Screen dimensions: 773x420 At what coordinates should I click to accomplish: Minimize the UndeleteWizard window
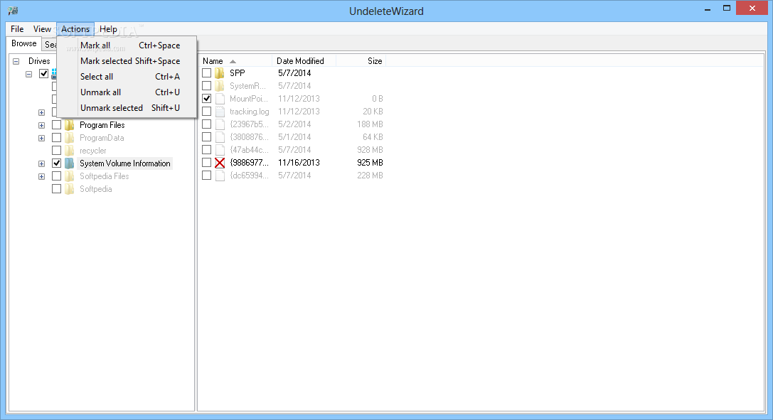(x=708, y=9)
